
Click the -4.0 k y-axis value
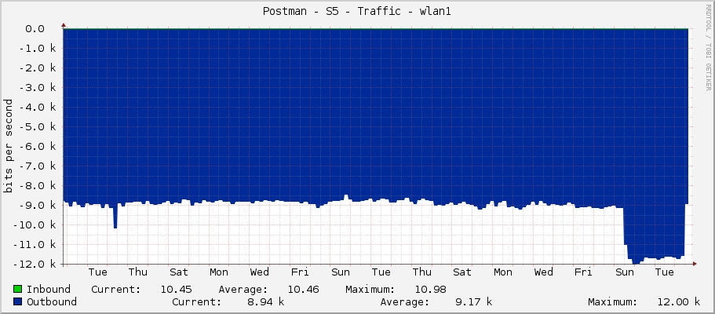click(38, 108)
